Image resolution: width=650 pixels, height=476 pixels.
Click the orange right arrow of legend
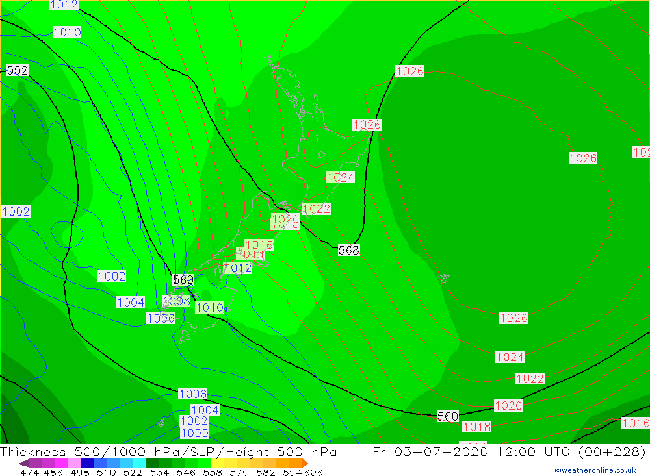point(305,463)
